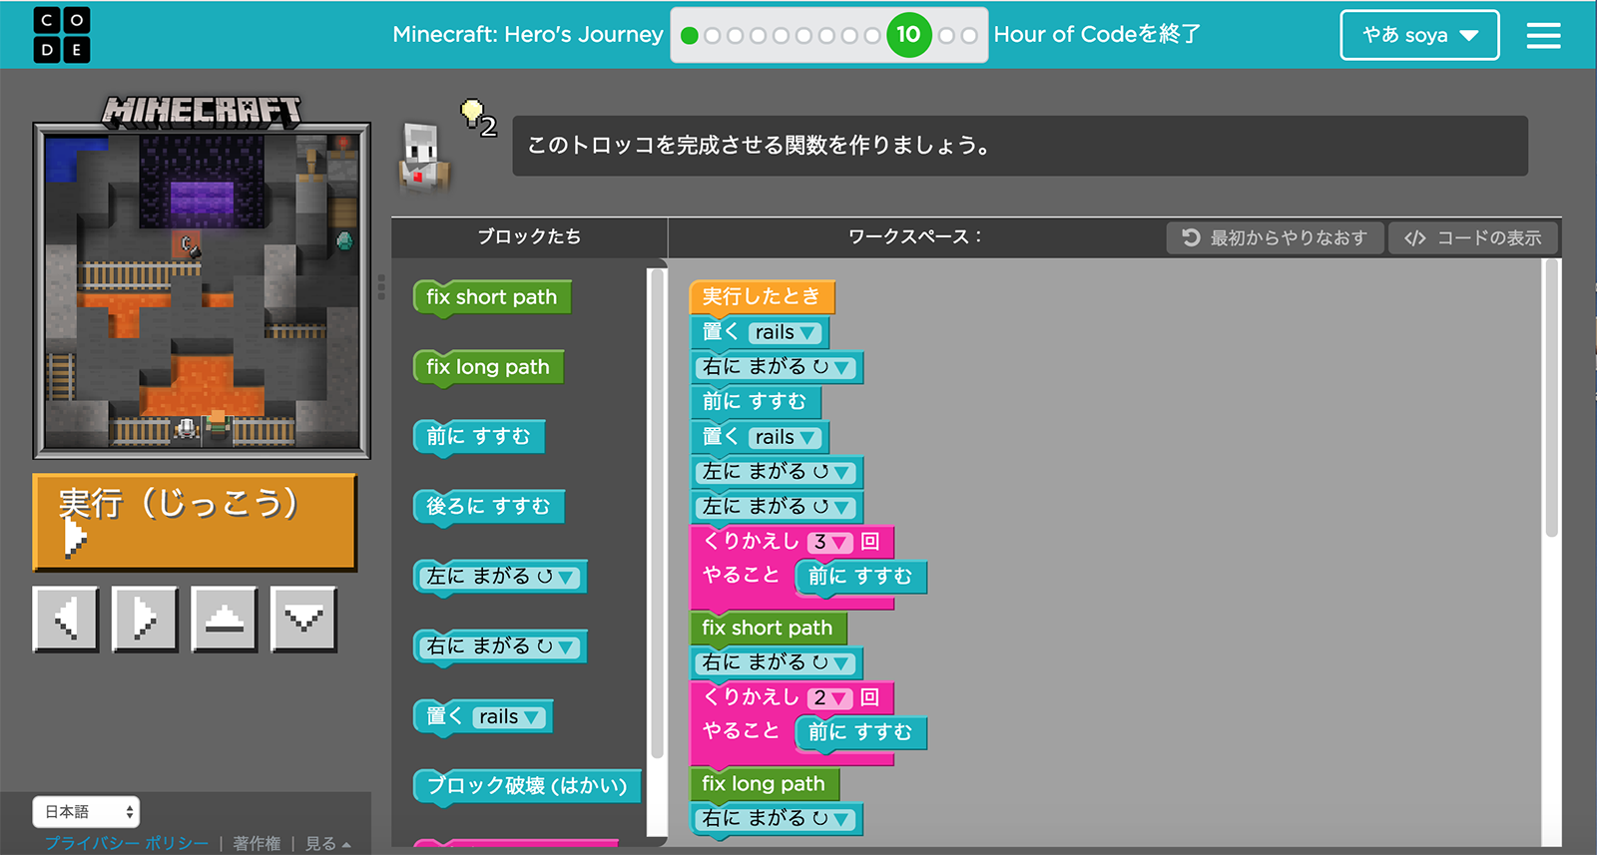Click the プライバシー ポリシー link

[127, 843]
